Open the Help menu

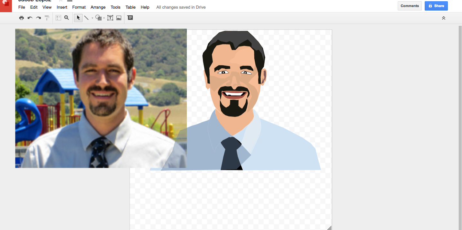click(145, 7)
